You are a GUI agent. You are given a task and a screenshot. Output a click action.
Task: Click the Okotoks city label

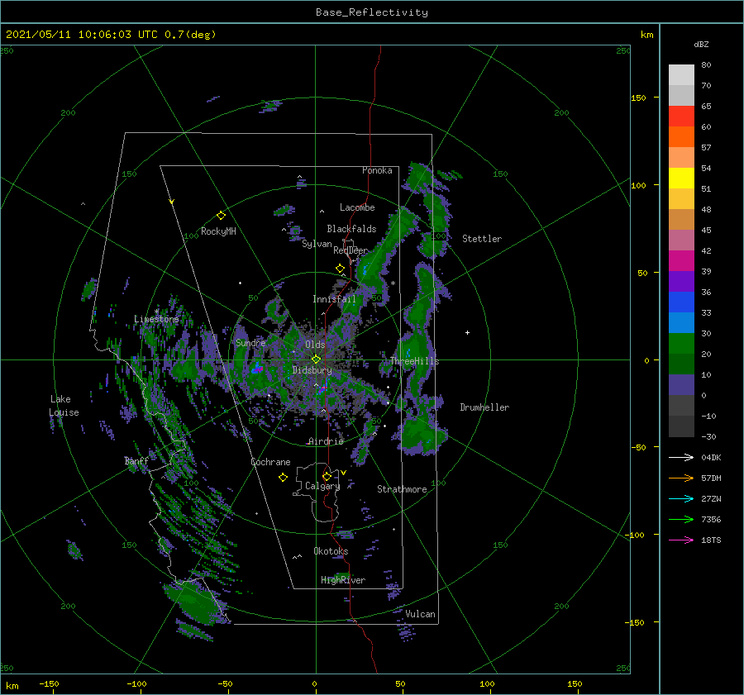coord(331,551)
